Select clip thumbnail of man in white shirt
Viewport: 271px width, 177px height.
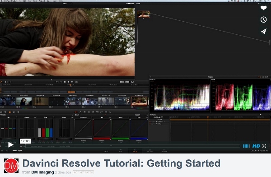tap(89, 102)
